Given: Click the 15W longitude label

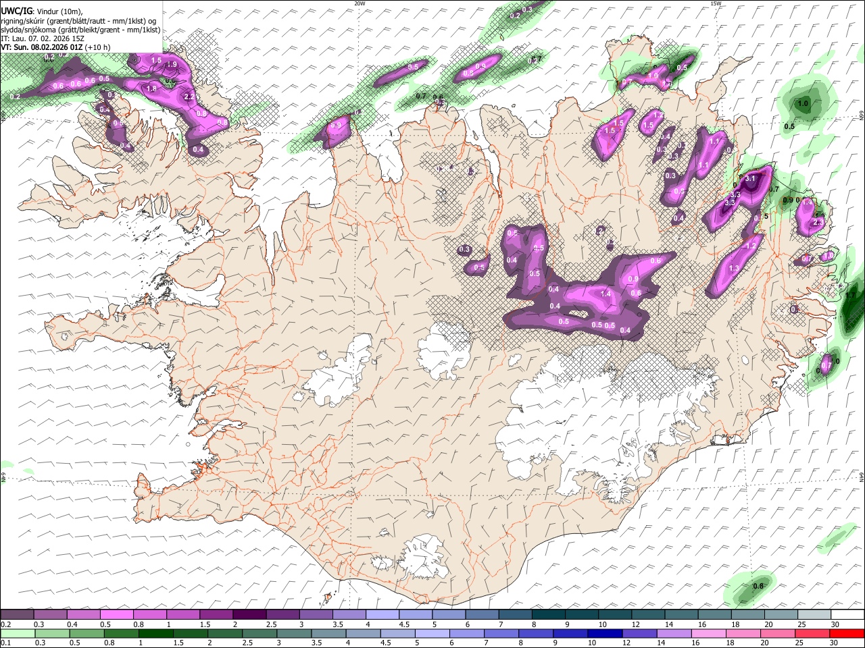Looking at the screenshot, I should pos(716,3).
